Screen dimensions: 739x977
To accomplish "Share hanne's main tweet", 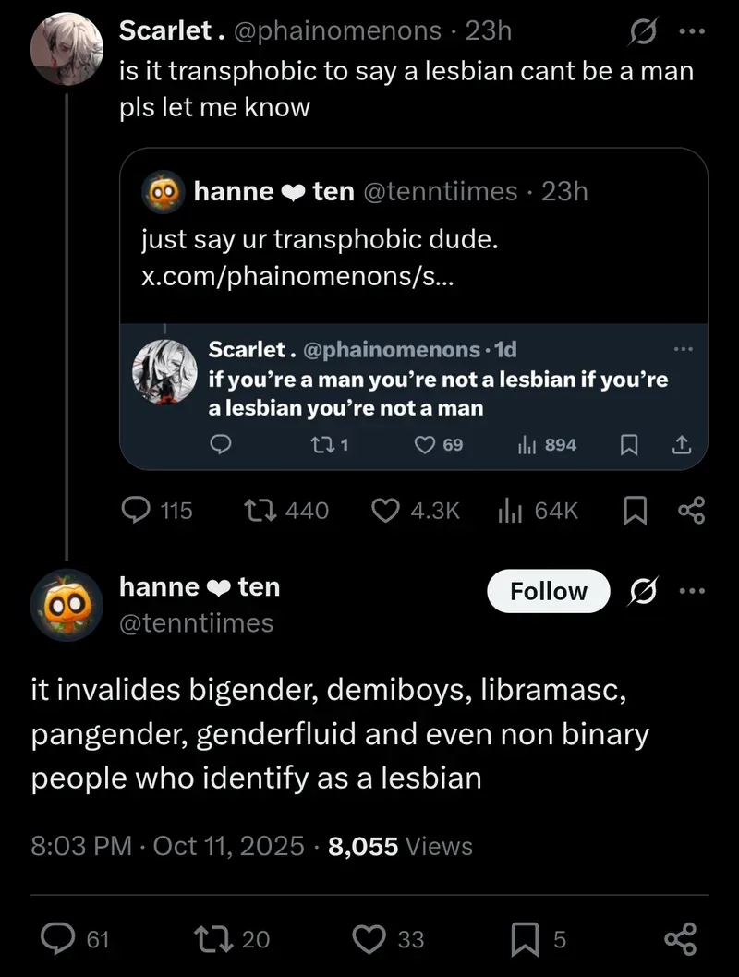I will coord(678,939).
